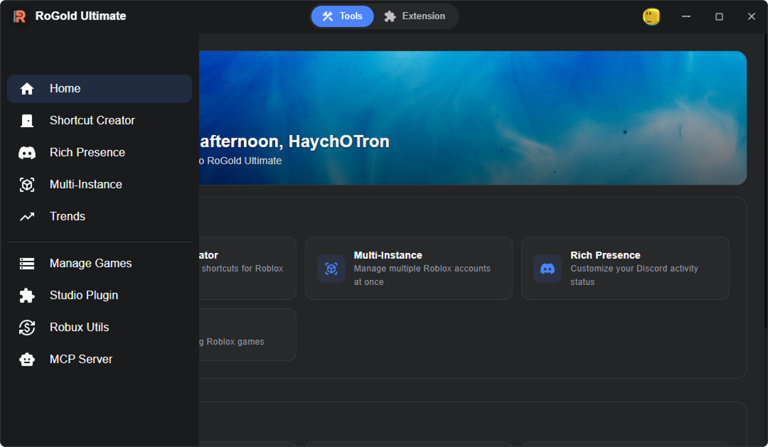Click the RoGold logo icon in the title bar
This screenshot has width=768, height=447.
pos(19,16)
